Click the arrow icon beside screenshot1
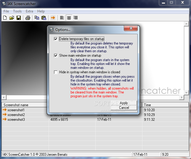 pos(4,110)
